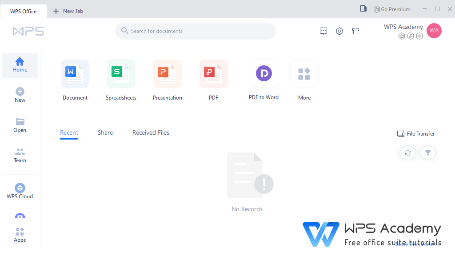The image size is (455, 256).
Task: Click the last membership badge under WPS Academy
Action: [419, 36]
